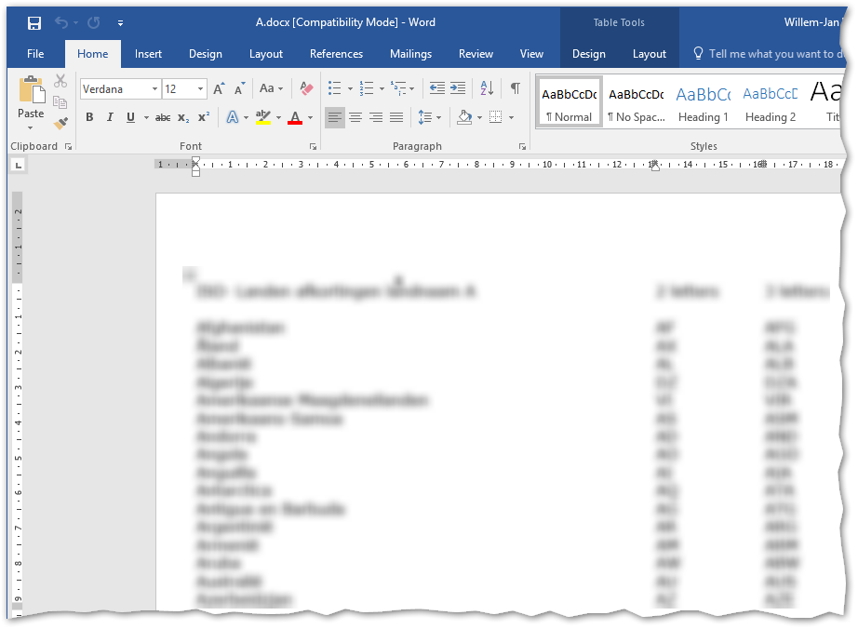The height and width of the screenshot is (629, 858).
Task: Open the References tab
Action: point(336,54)
